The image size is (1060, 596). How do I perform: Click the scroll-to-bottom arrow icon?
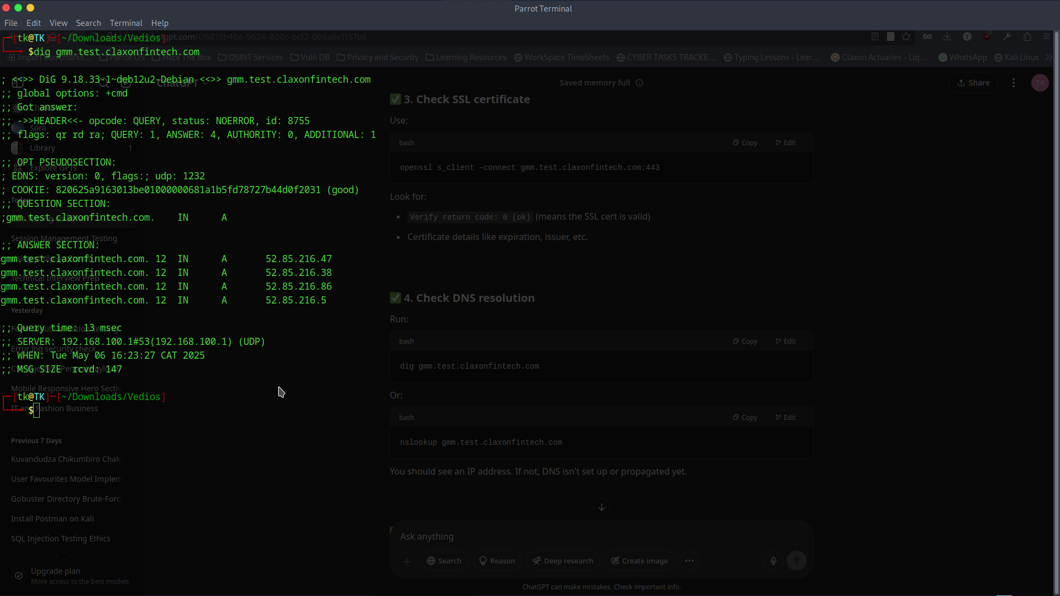click(601, 507)
